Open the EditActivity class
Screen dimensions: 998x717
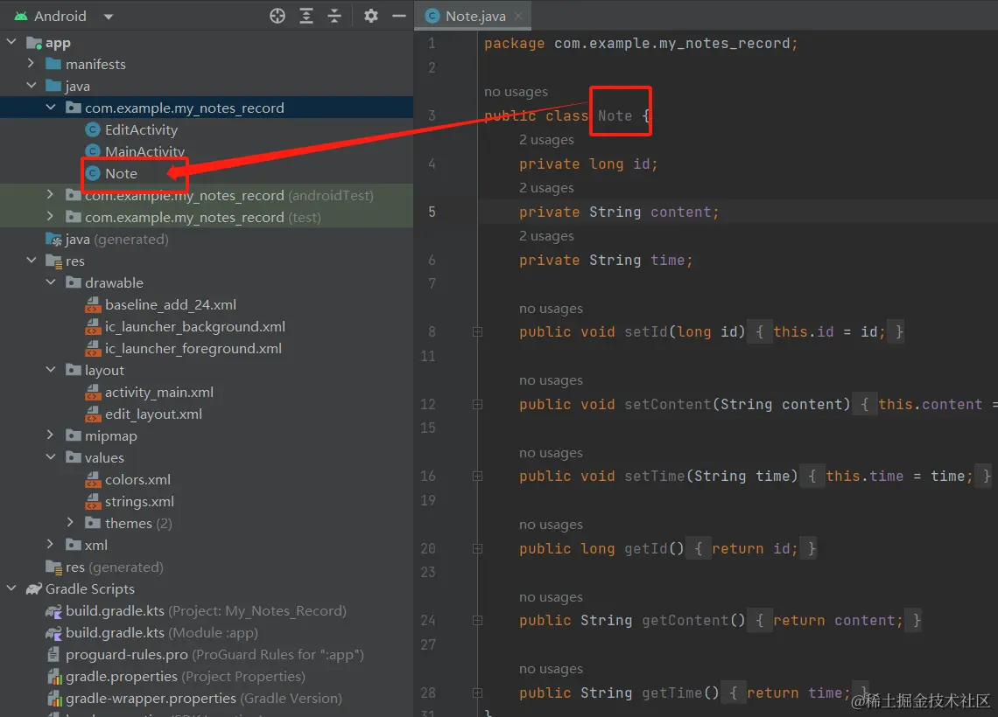coord(141,129)
